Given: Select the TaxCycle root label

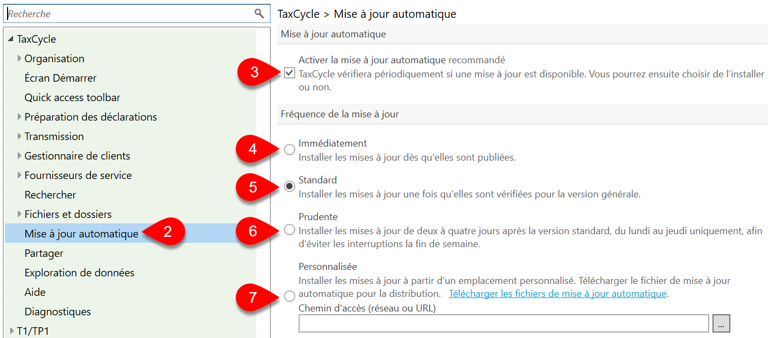Looking at the screenshot, I should [36, 39].
